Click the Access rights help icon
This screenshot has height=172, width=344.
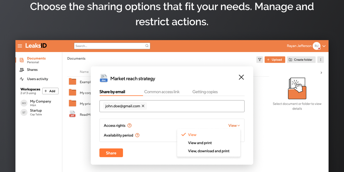pyautogui.click(x=130, y=126)
